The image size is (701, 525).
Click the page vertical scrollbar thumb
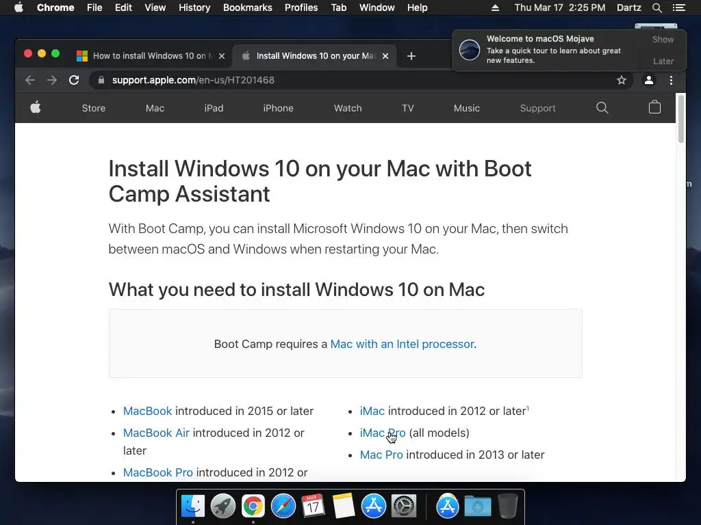681,119
